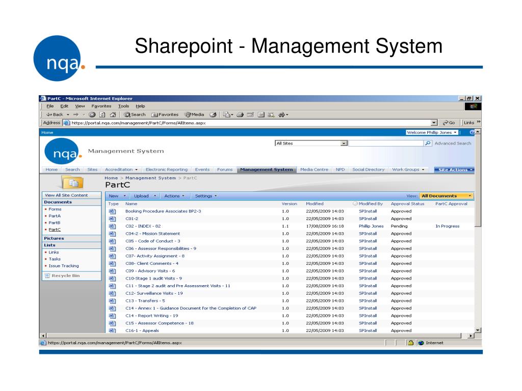Click the security padlock in status bar
The image size is (522, 391).
pyautogui.click(x=411, y=343)
